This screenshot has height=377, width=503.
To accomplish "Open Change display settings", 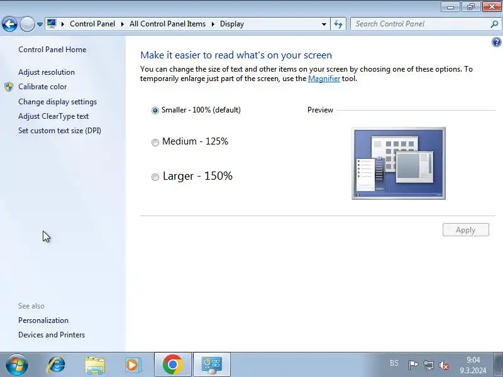I will [57, 102].
